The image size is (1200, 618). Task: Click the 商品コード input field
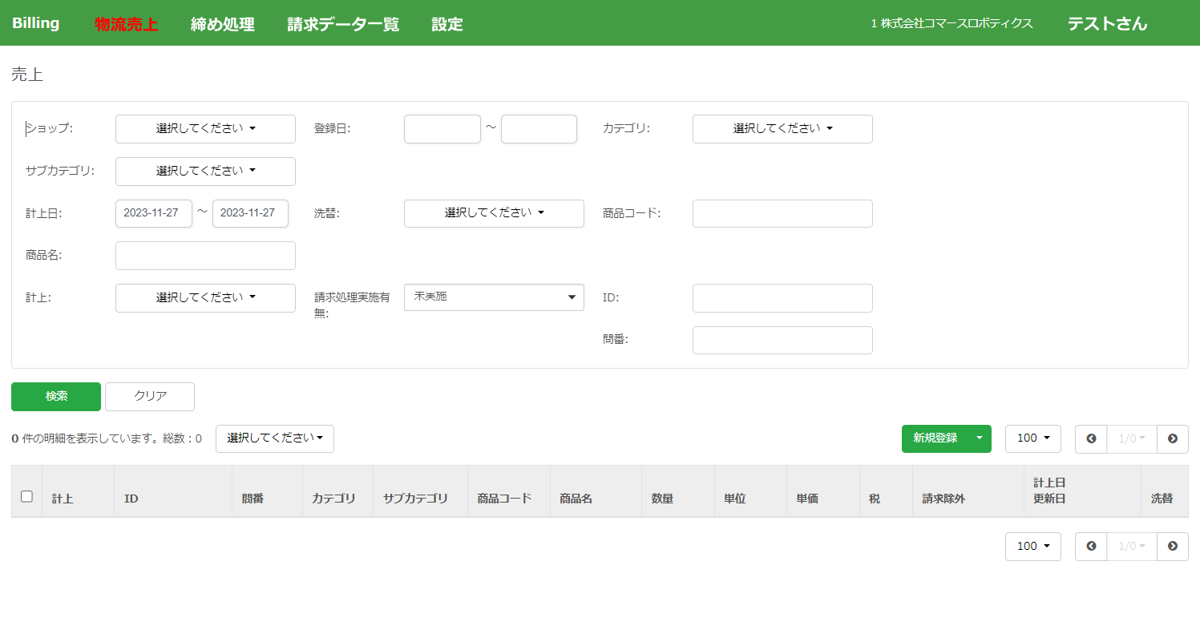pyautogui.click(x=782, y=213)
